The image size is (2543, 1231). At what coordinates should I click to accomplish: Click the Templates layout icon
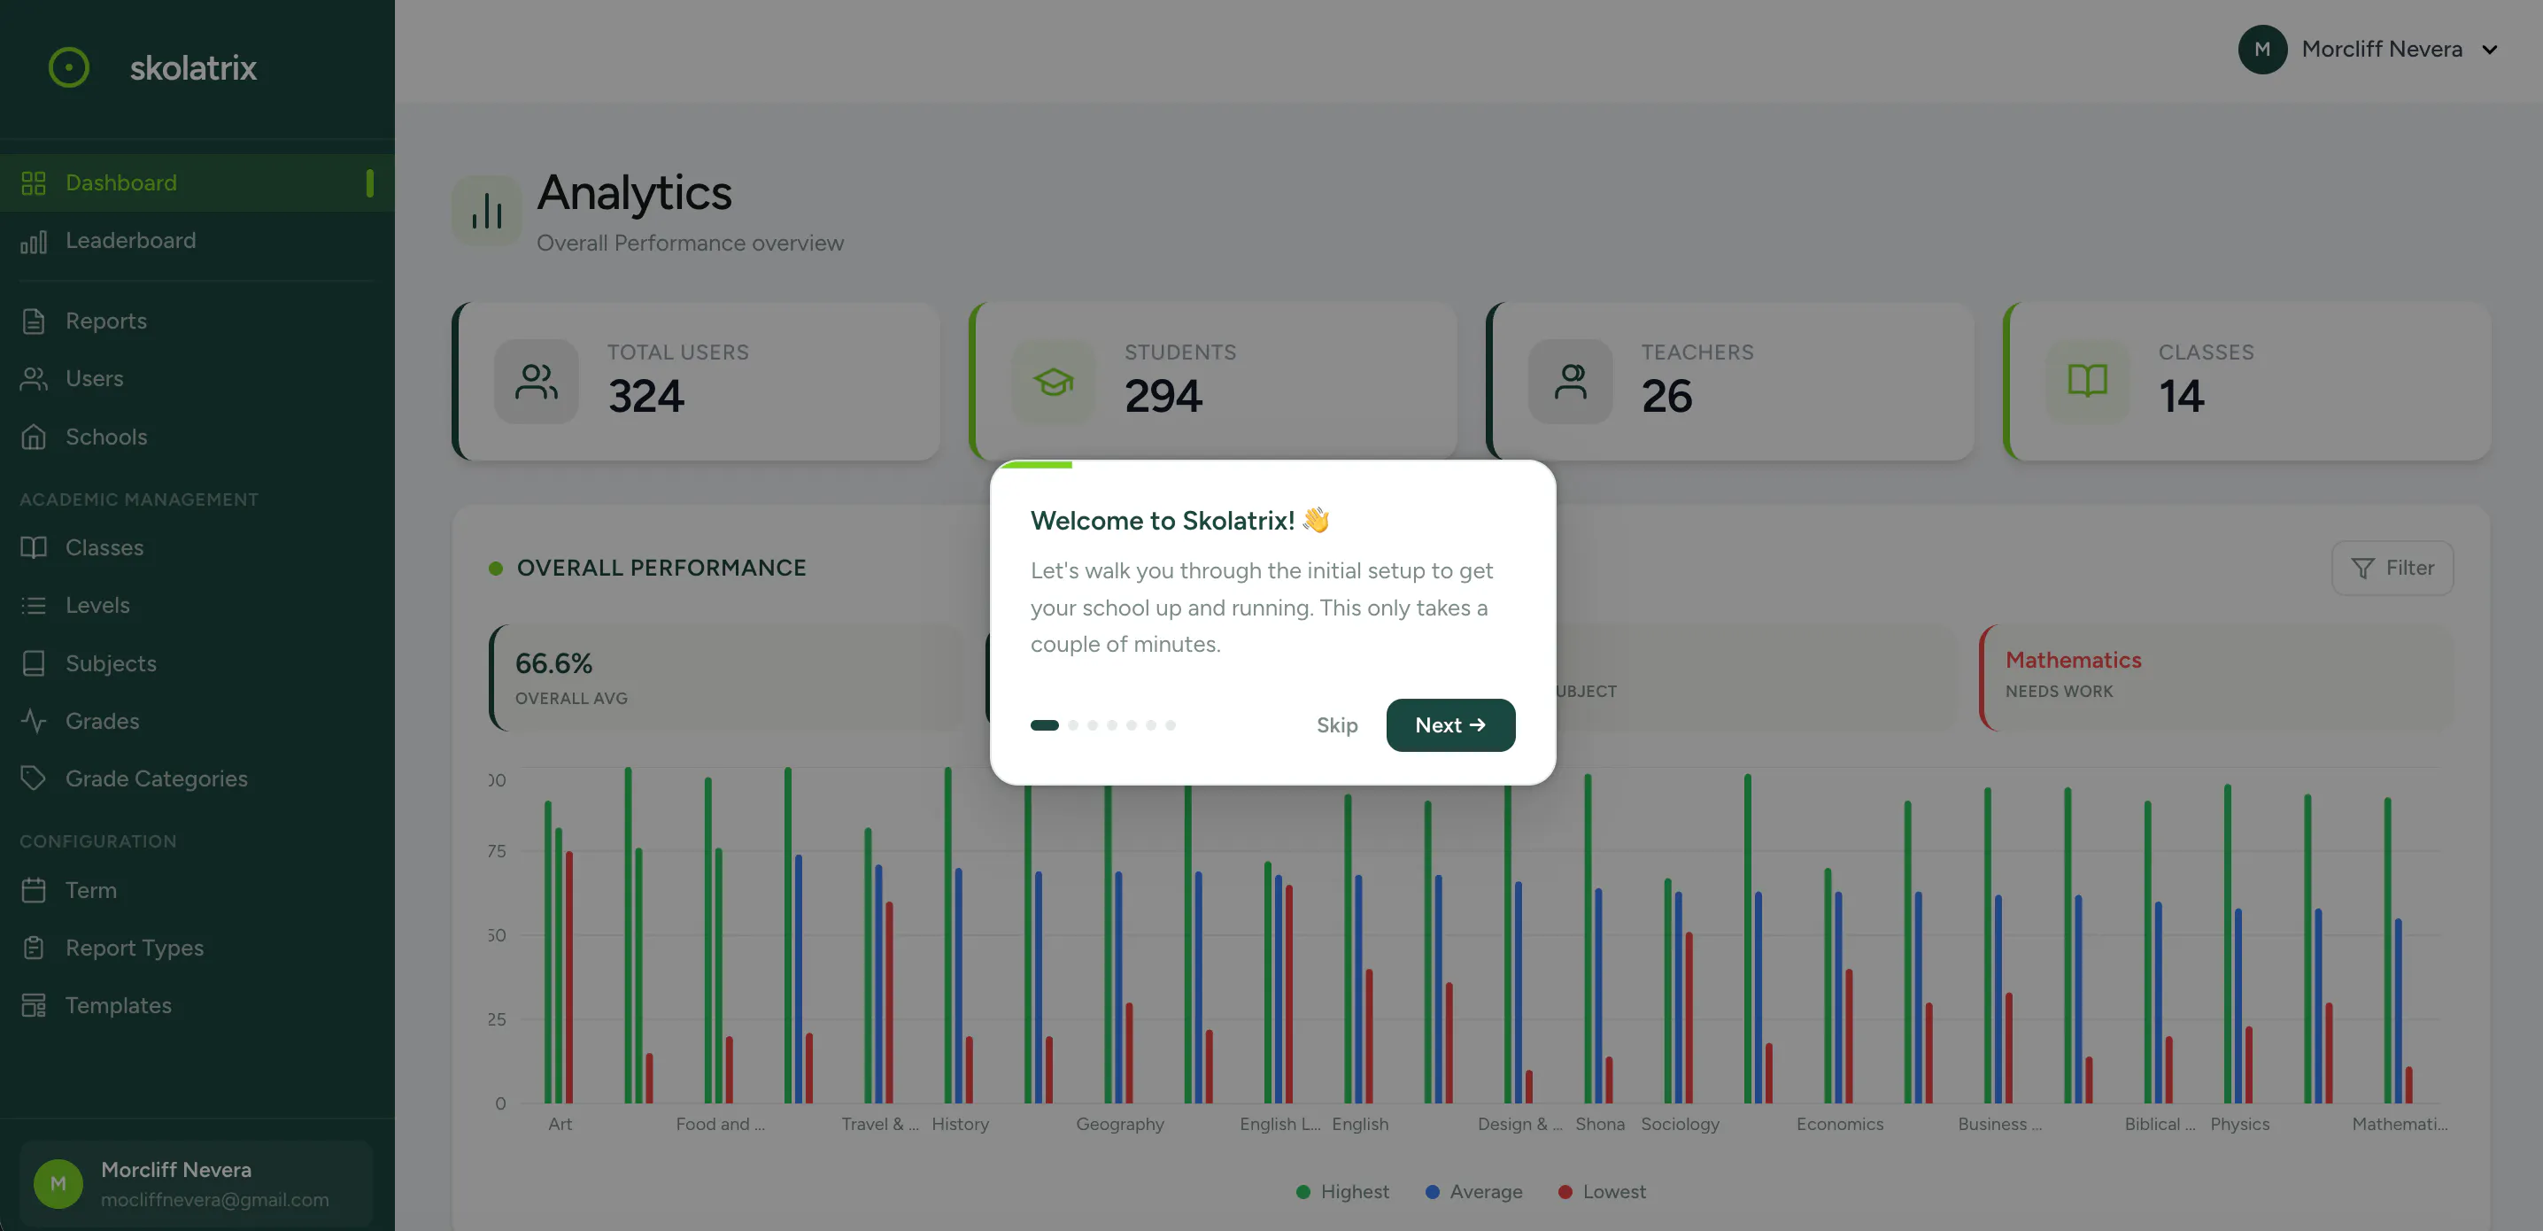[34, 1005]
